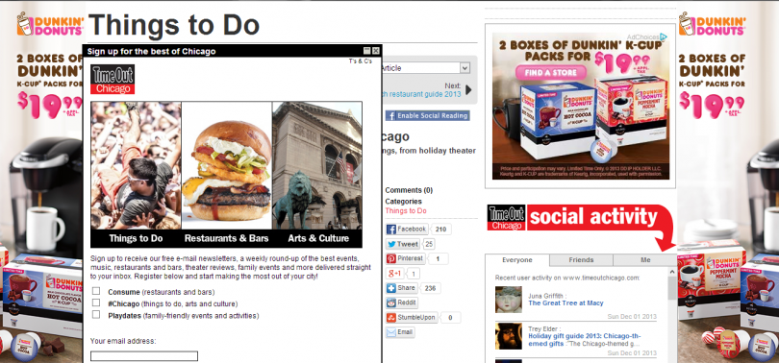Click Juna Griffith's avatar thumbnail

509,300
